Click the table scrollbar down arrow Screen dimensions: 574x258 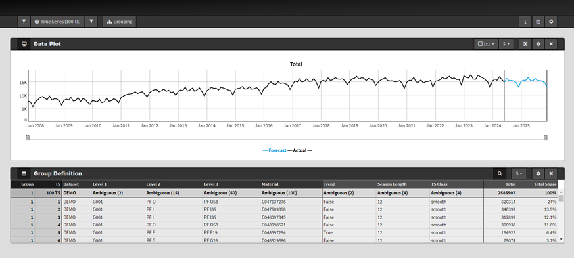(561, 240)
